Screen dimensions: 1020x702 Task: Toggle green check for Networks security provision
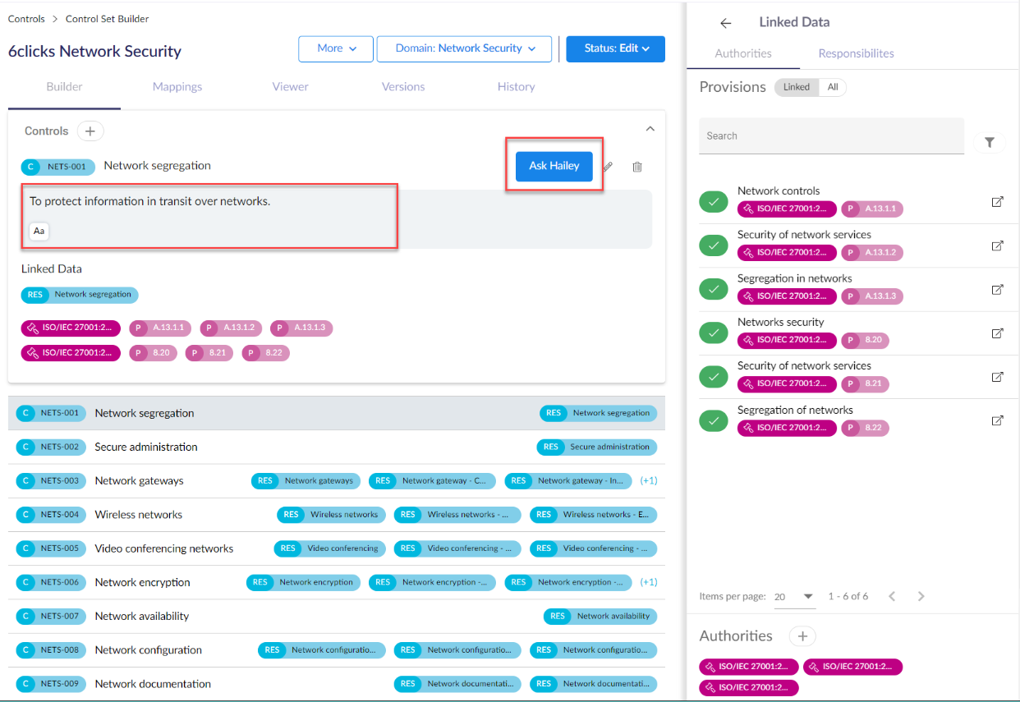713,333
